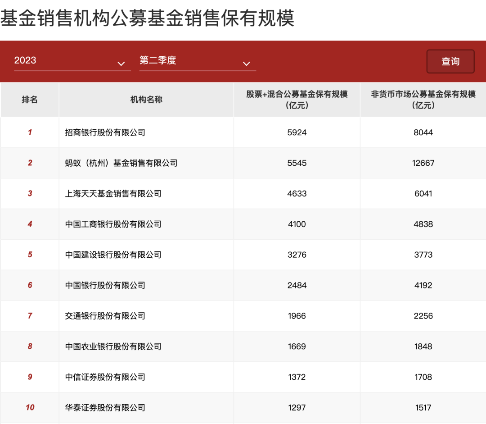Screen dimensions: 486x424
Task: Click value 2256 for 交通银行
Action: click(x=423, y=316)
